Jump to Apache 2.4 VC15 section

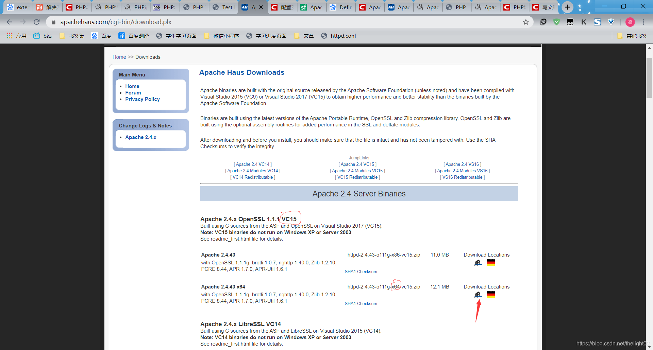(357, 164)
